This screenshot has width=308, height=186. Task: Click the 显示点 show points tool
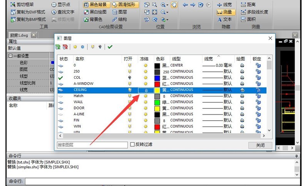[61, 5]
